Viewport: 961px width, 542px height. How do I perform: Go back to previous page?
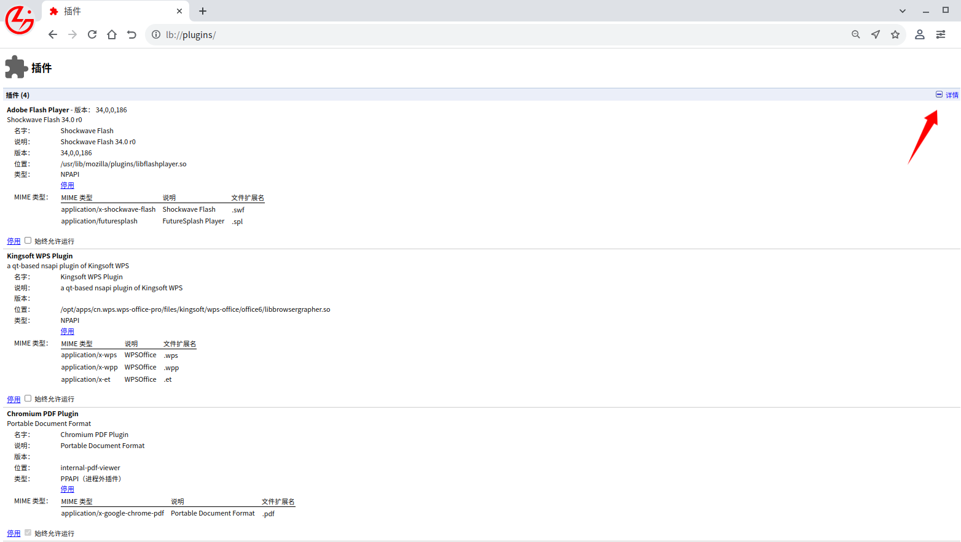click(x=53, y=34)
